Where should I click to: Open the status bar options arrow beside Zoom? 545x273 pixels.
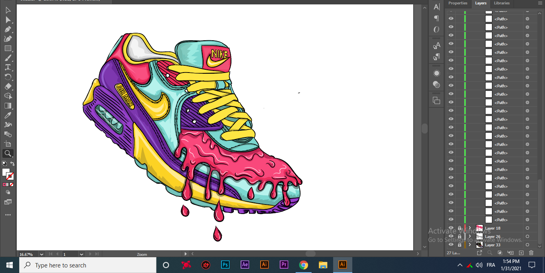click(186, 254)
